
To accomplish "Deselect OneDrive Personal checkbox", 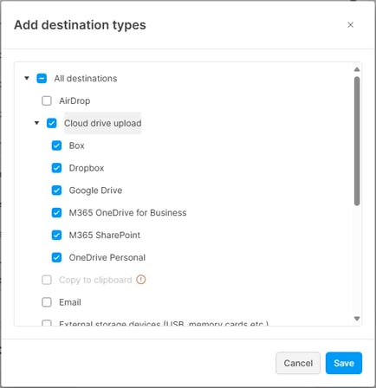I will (x=56, y=257).
